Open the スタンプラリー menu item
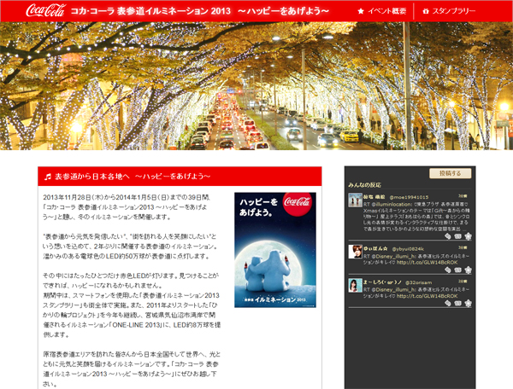The image size is (513, 389). click(x=454, y=11)
